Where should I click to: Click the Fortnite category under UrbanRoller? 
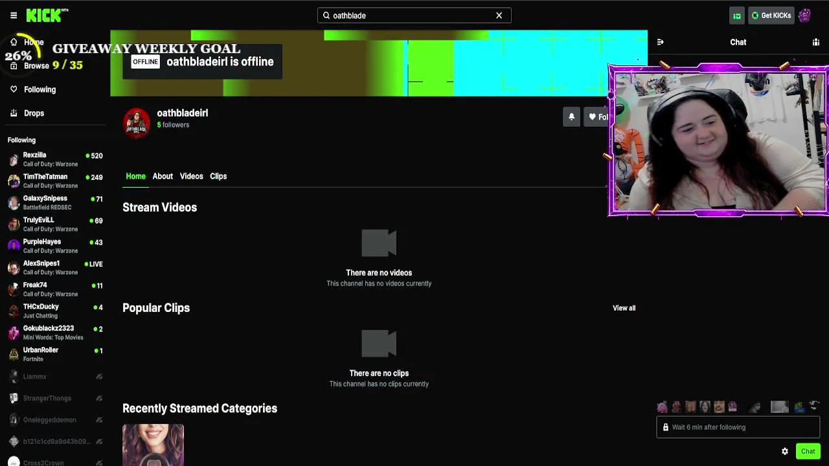tap(33, 359)
